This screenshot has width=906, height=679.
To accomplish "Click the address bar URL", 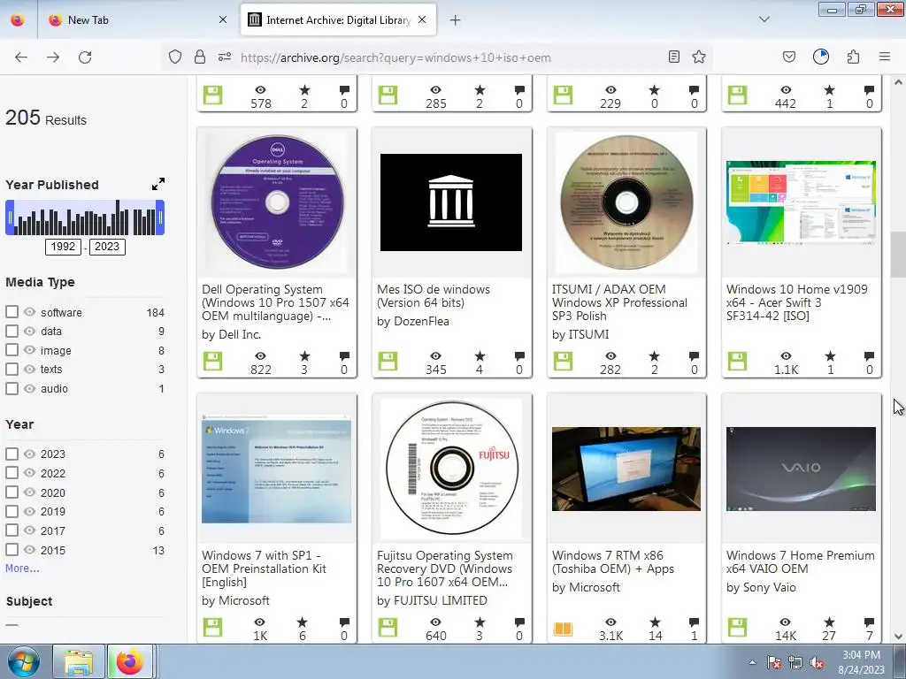I will pos(395,57).
